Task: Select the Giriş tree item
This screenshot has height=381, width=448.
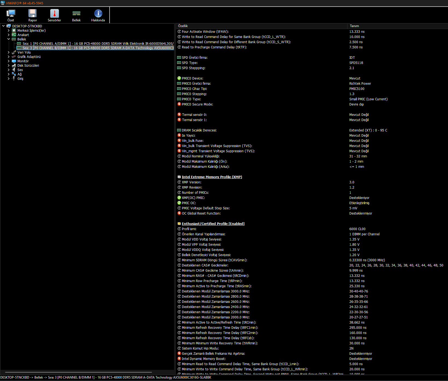Action: click(x=20, y=78)
